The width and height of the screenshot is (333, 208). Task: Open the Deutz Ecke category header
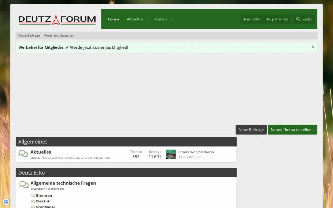point(32,173)
